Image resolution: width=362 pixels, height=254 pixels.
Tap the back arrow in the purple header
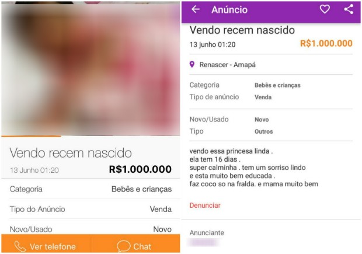coord(196,9)
